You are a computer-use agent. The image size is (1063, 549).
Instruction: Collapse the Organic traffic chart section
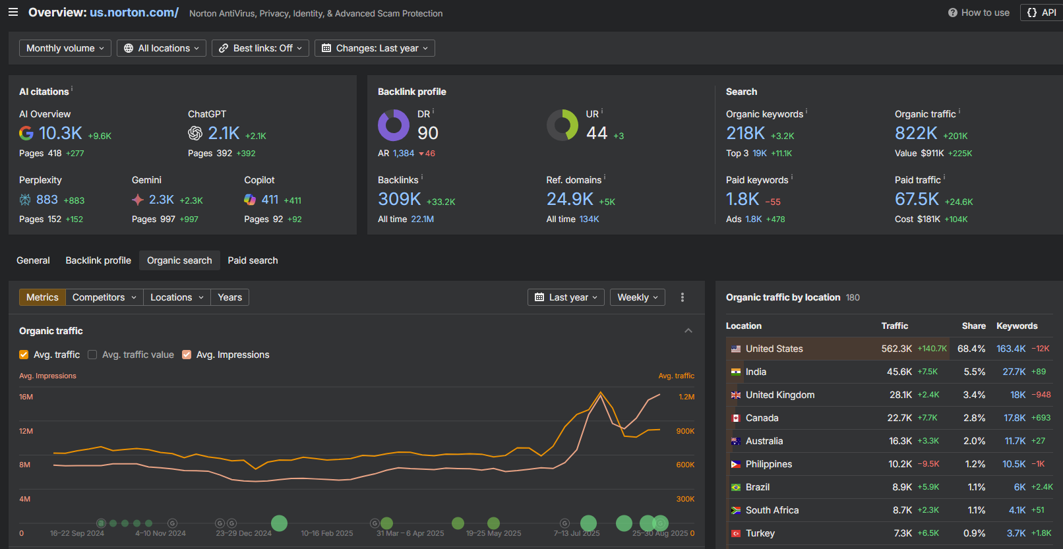(x=688, y=331)
